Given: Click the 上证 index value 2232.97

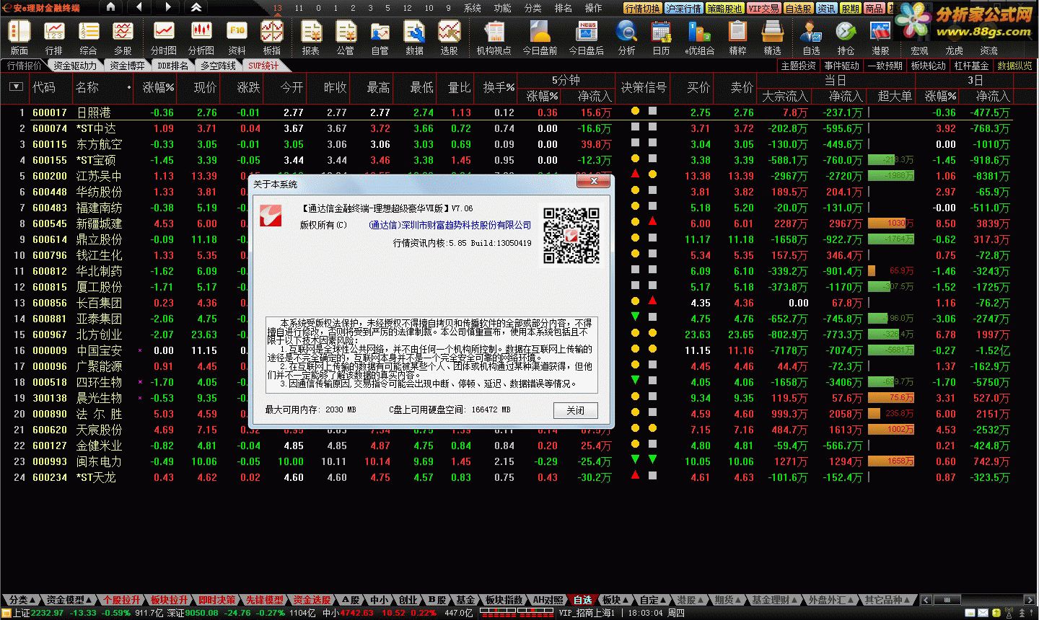Looking at the screenshot, I should point(47,613).
